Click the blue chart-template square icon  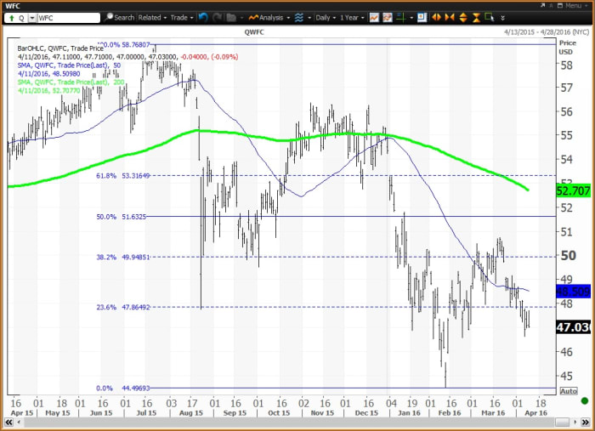point(422,18)
